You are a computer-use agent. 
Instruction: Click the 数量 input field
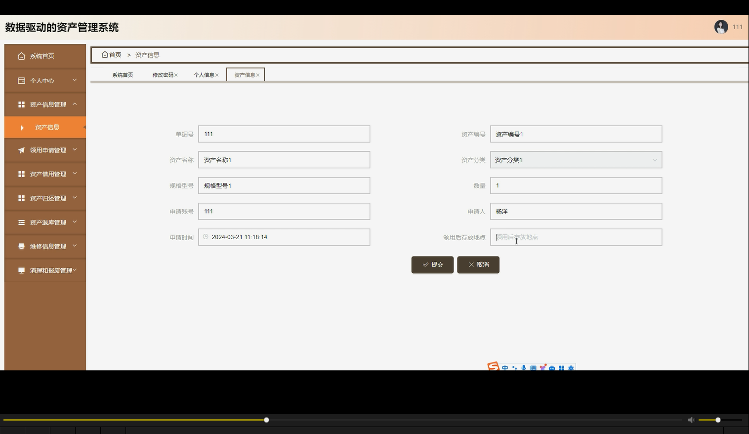pos(576,185)
